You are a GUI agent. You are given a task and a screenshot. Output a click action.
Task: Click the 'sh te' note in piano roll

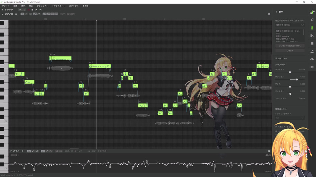60,58
